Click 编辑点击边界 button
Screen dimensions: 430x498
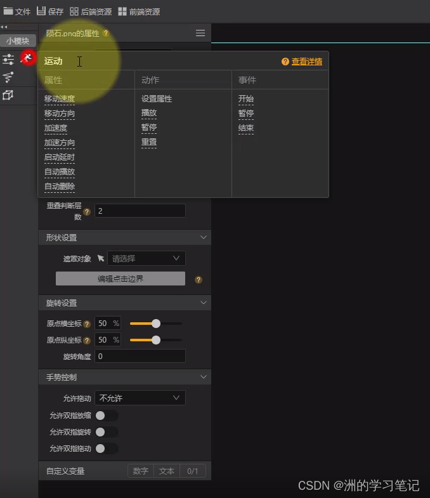[x=121, y=278]
